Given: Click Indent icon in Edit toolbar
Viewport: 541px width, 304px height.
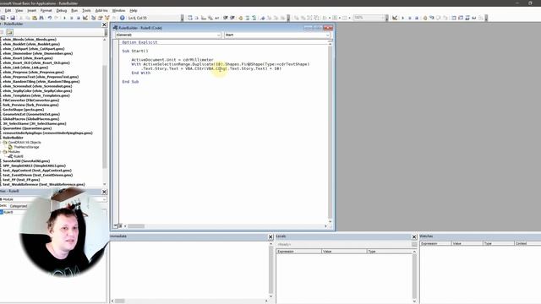Looking at the screenshot, I should click(x=226, y=18).
